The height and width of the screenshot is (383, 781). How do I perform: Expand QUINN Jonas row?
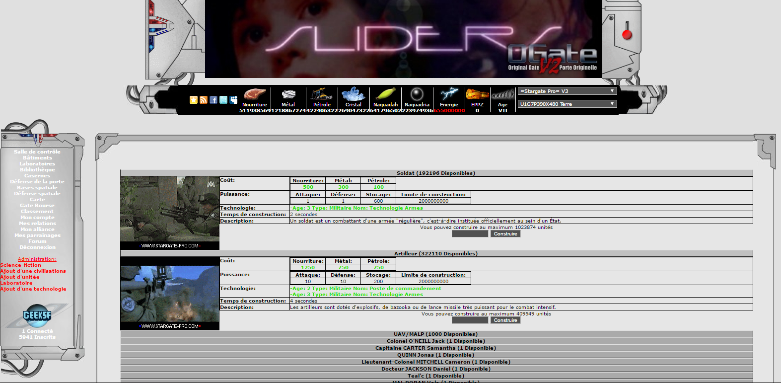pos(436,355)
